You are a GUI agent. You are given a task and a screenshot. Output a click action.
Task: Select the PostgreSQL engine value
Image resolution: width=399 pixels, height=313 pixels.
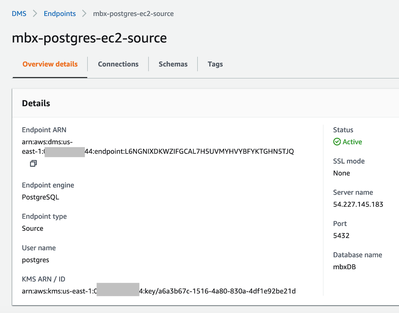point(41,197)
